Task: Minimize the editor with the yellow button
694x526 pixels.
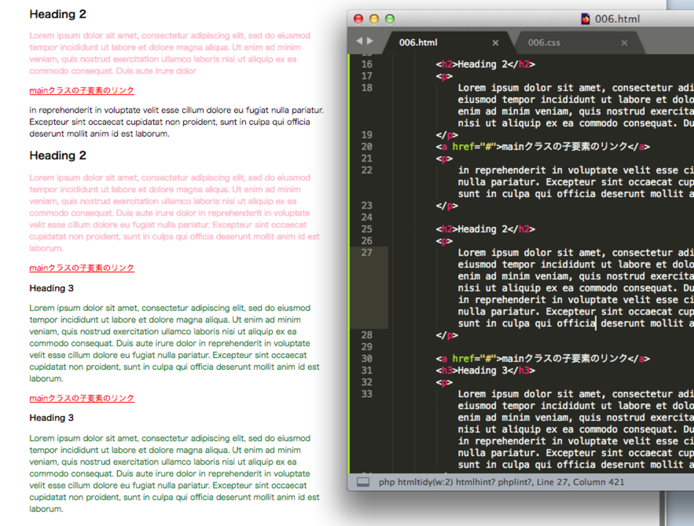Action: pos(374,19)
